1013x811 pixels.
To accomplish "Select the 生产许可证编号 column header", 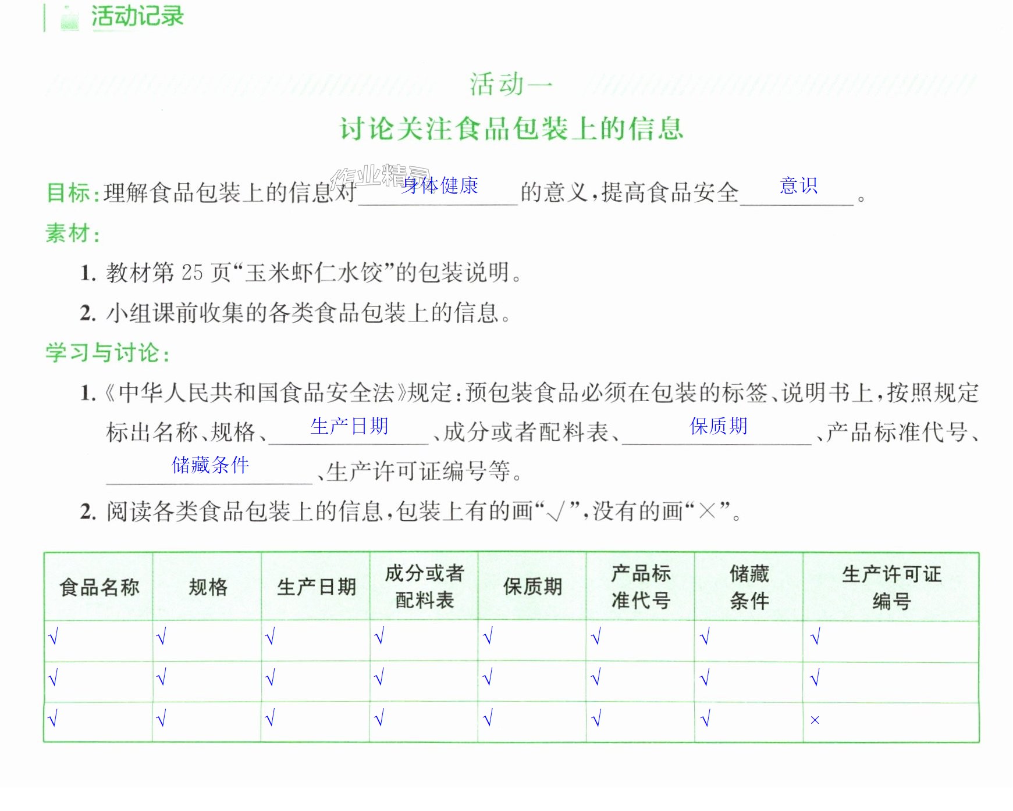I will tap(891, 587).
